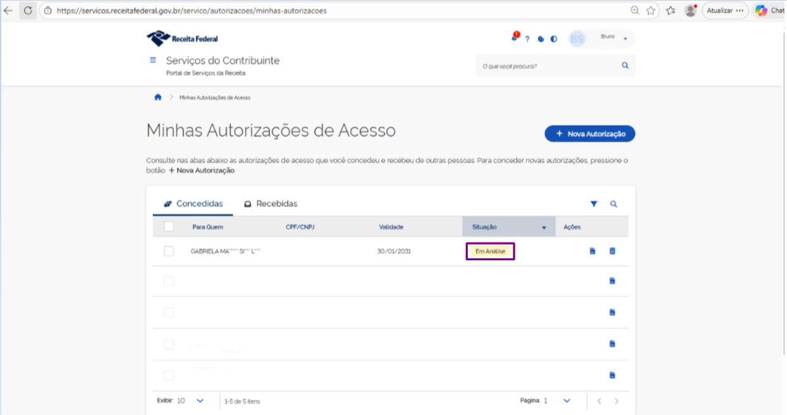Screen dimensions: 787x415
Task: Select the Concedidas tab
Action: [193, 204]
